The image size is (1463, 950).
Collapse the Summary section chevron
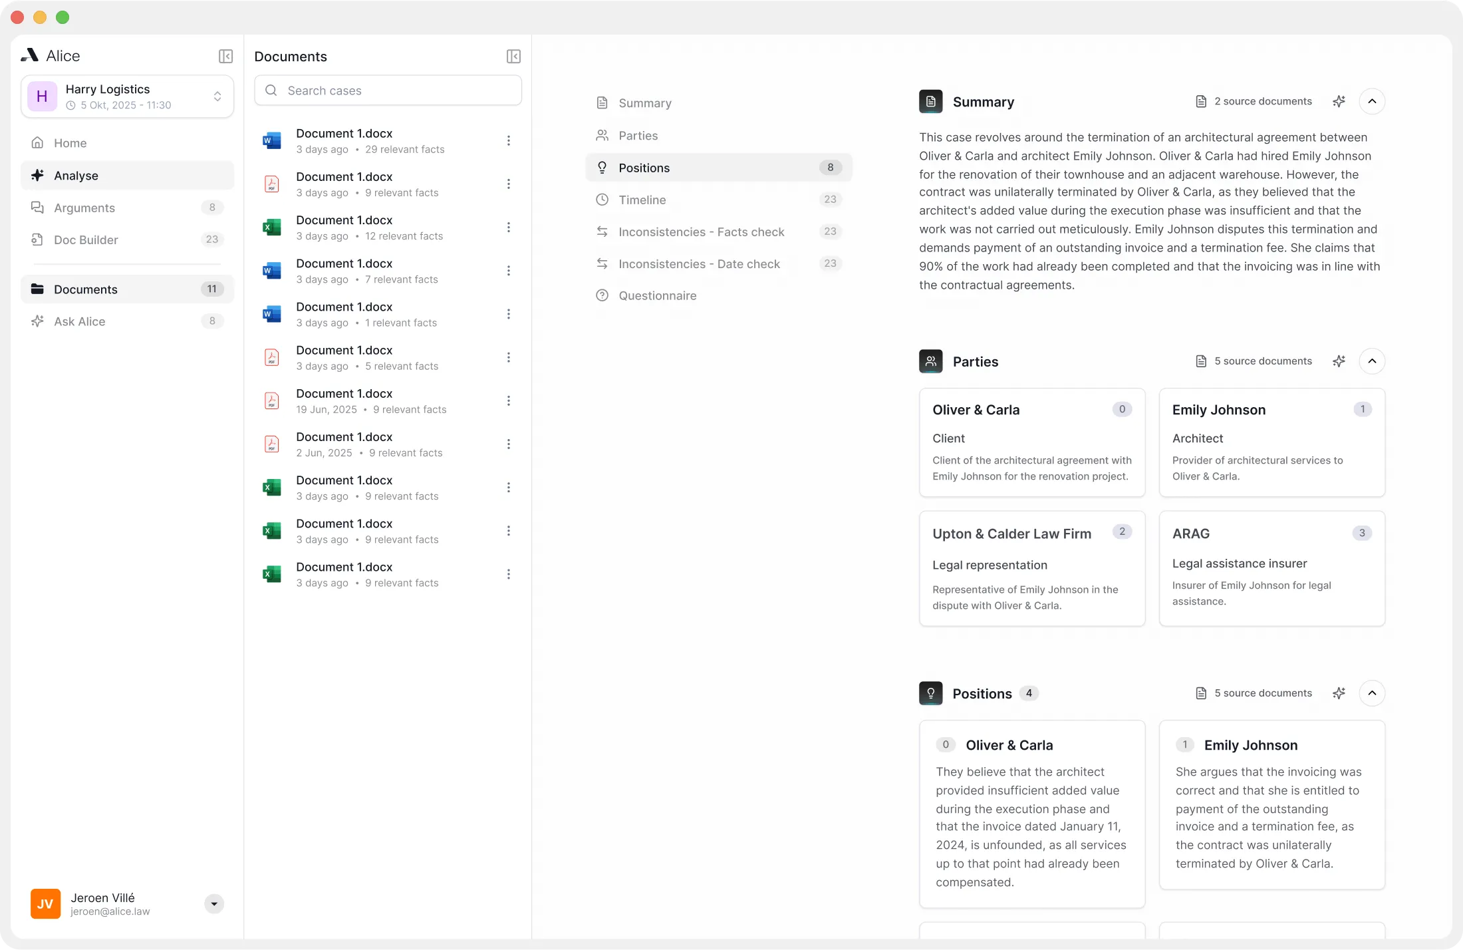click(x=1372, y=102)
